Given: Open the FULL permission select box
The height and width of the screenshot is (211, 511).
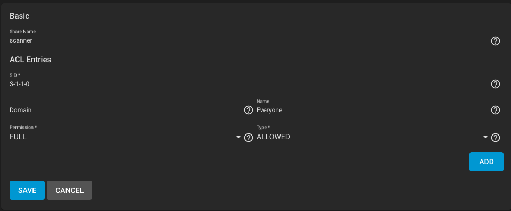Looking at the screenshot, I should pos(126,137).
